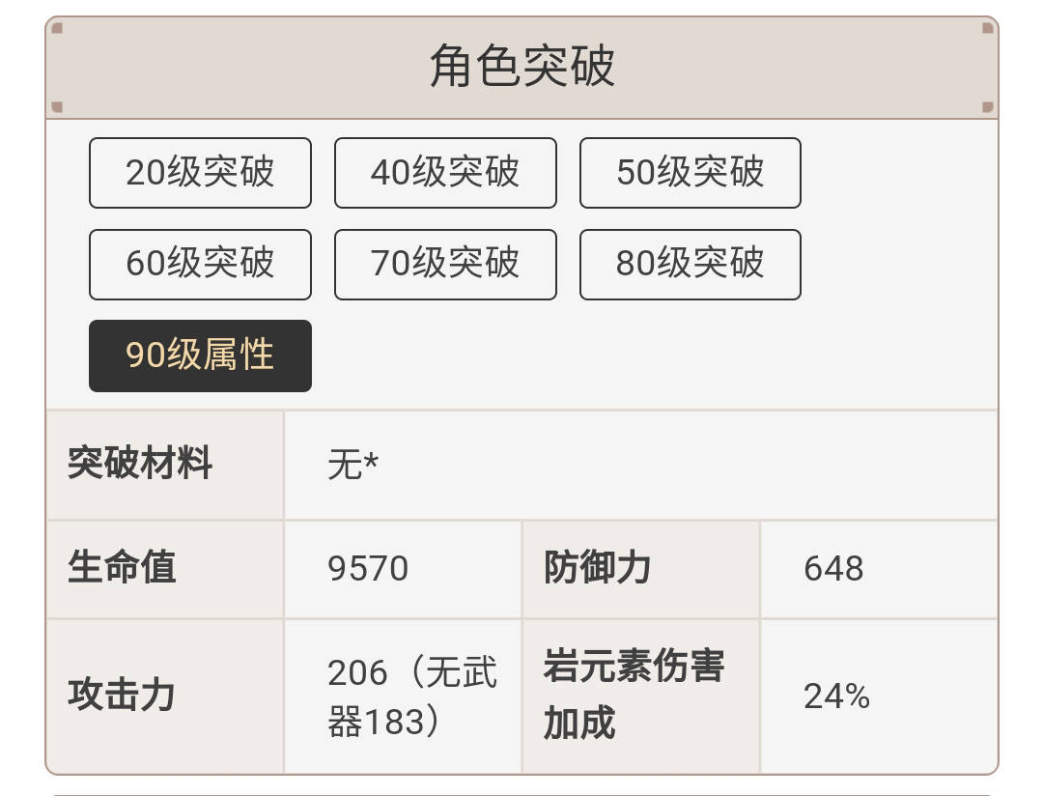This screenshot has height=796, width=1043.
Task: Click the 角色突破 section header
Action: (522, 68)
